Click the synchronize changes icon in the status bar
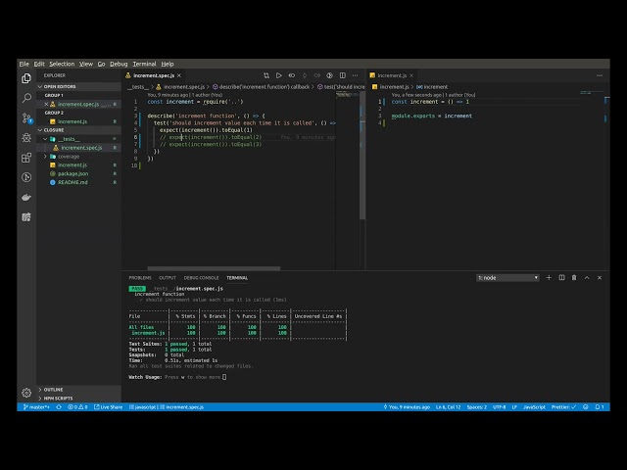The width and height of the screenshot is (627, 470). pyautogui.click(x=59, y=407)
